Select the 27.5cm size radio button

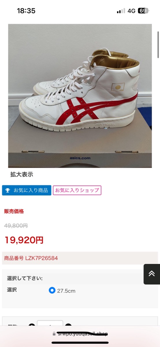(x=52, y=290)
